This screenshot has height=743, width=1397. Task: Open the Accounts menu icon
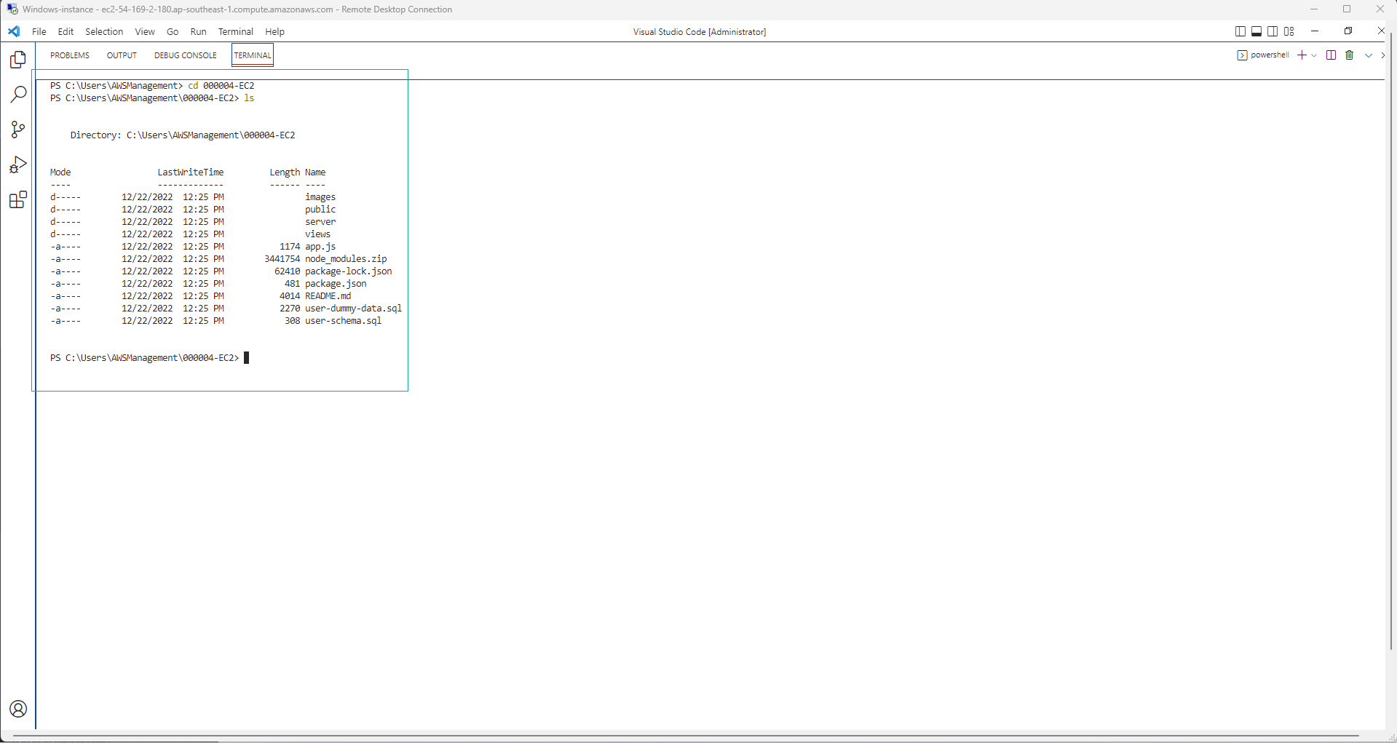(x=18, y=709)
